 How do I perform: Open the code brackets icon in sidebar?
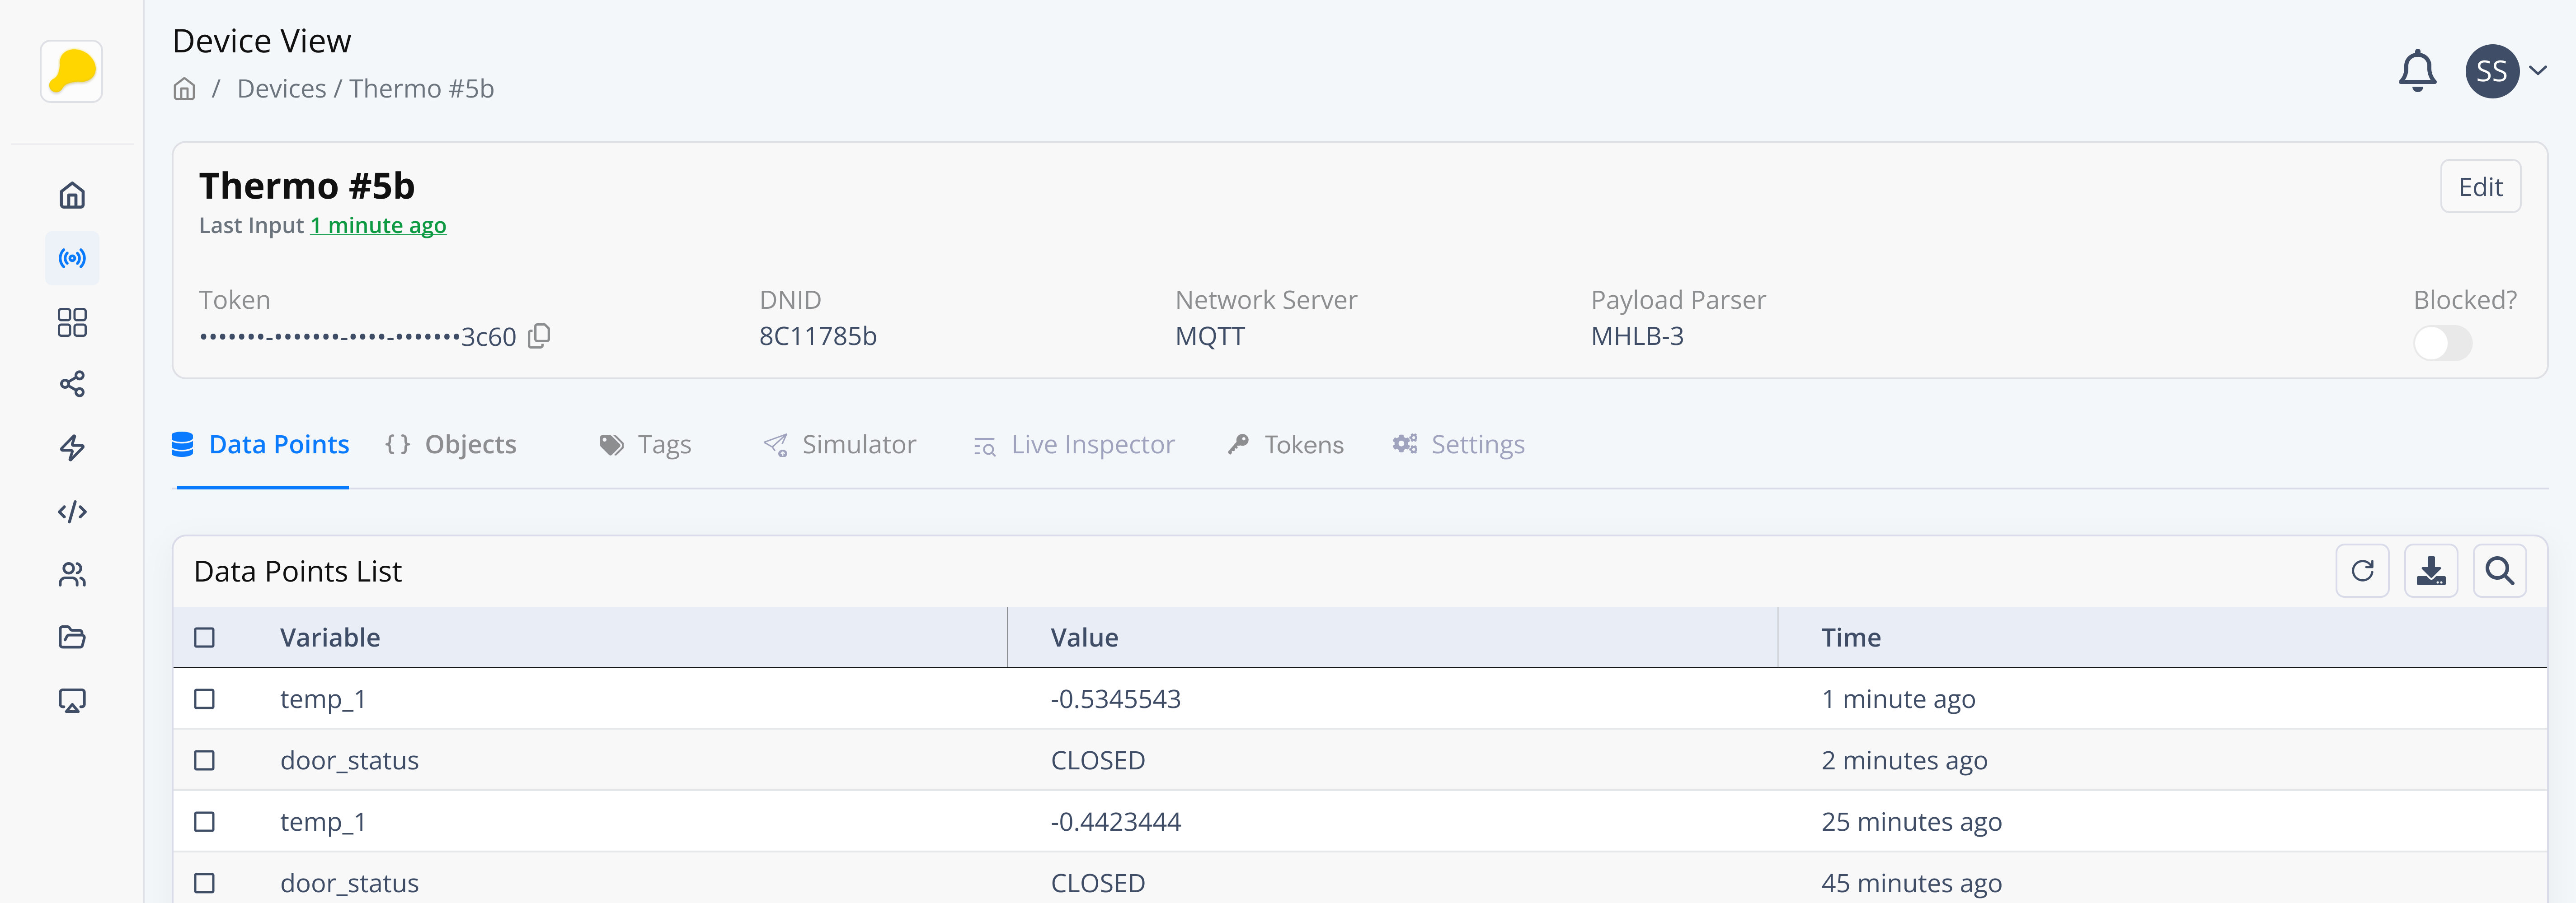72,512
